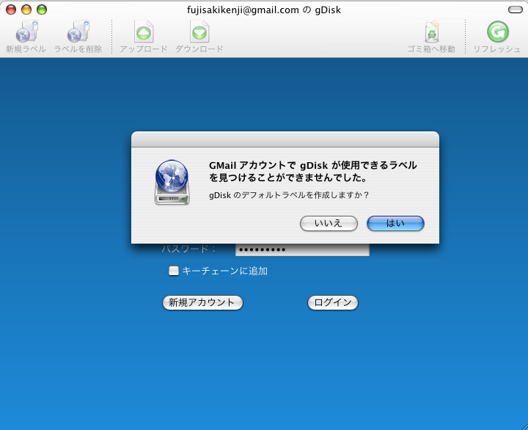Click the 新規ラベル toolbar icon

26,32
